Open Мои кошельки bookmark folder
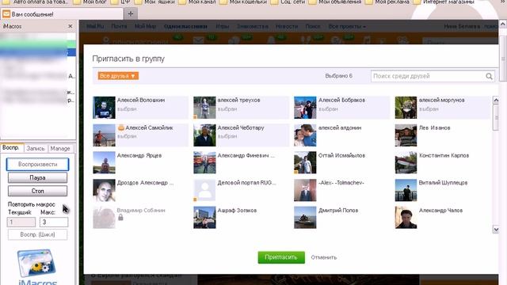 point(243,2)
